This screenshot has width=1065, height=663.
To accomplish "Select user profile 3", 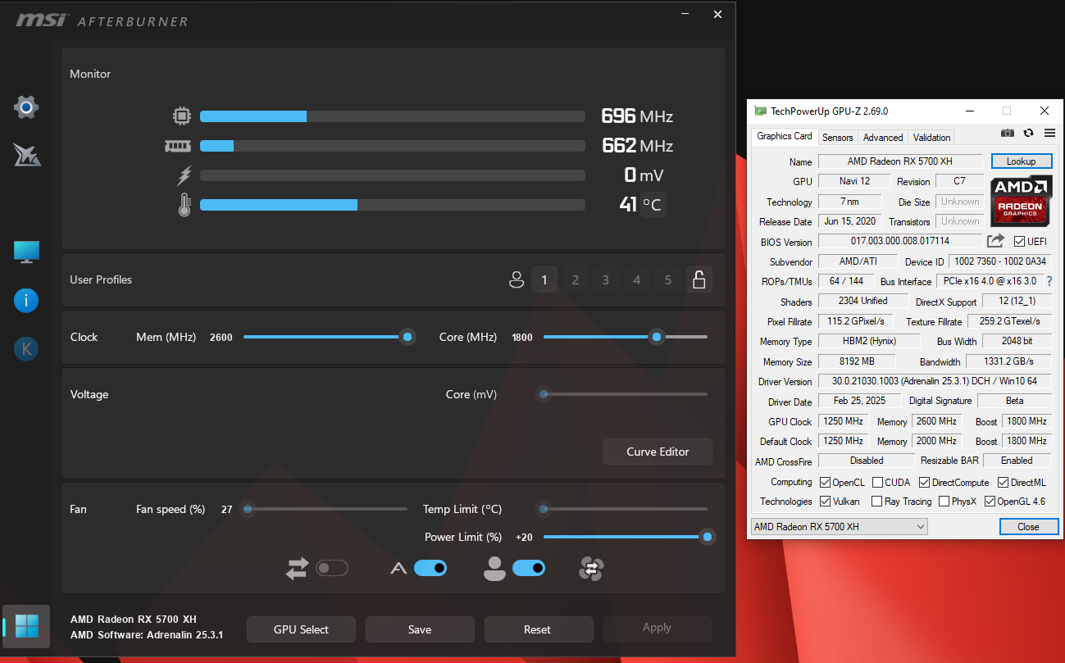I will coord(606,279).
